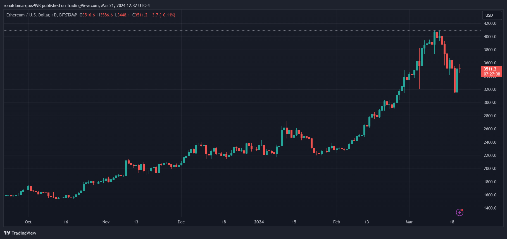Click the purple lightning bolt icon
The width and height of the screenshot is (507, 239).
460,213
